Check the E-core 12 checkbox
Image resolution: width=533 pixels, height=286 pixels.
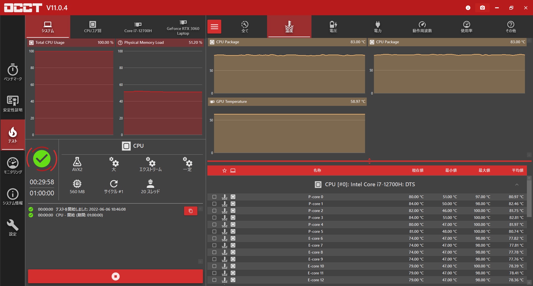point(214,280)
